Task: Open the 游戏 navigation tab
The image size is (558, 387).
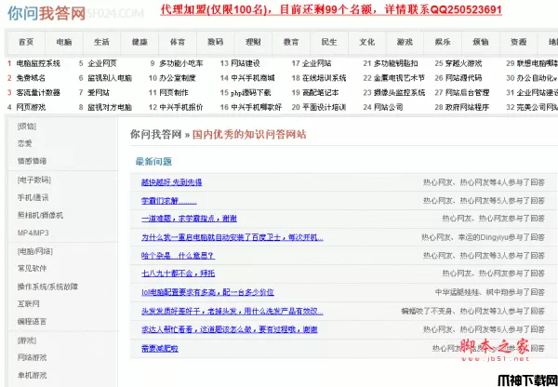Action: pos(405,42)
